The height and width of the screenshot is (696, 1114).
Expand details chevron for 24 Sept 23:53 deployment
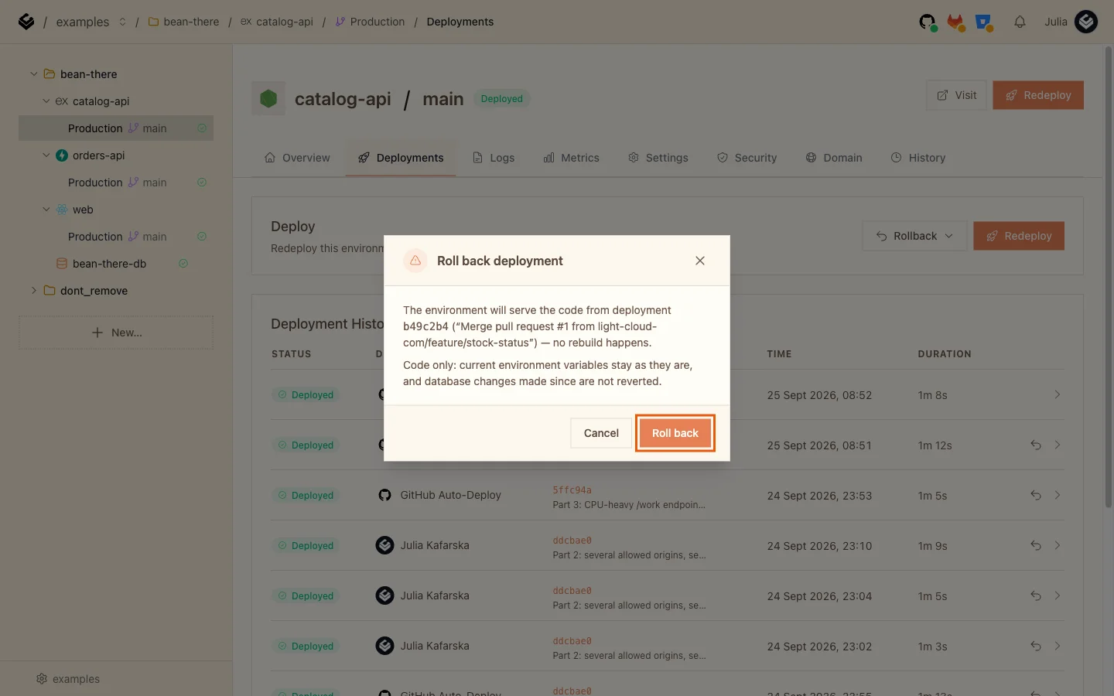pyautogui.click(x=1058, y=495)
